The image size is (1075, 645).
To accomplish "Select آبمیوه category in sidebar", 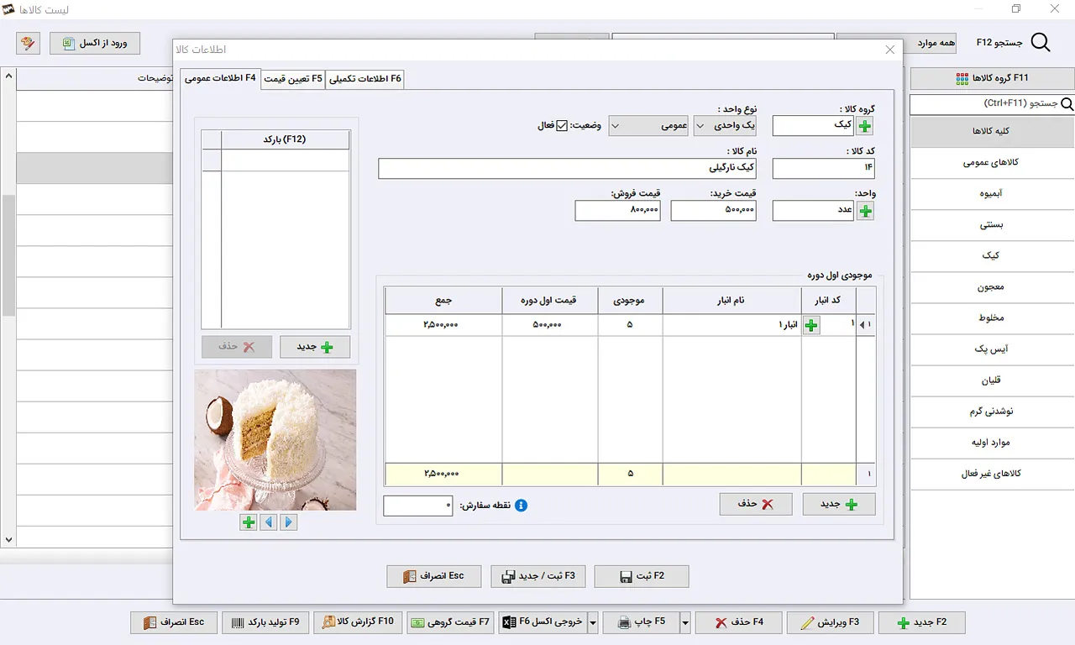I will tap(992, 194).
